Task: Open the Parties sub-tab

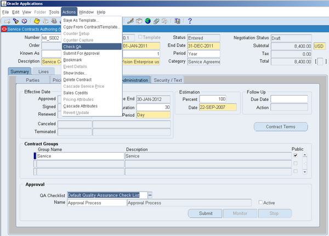Action: (32, 80)
